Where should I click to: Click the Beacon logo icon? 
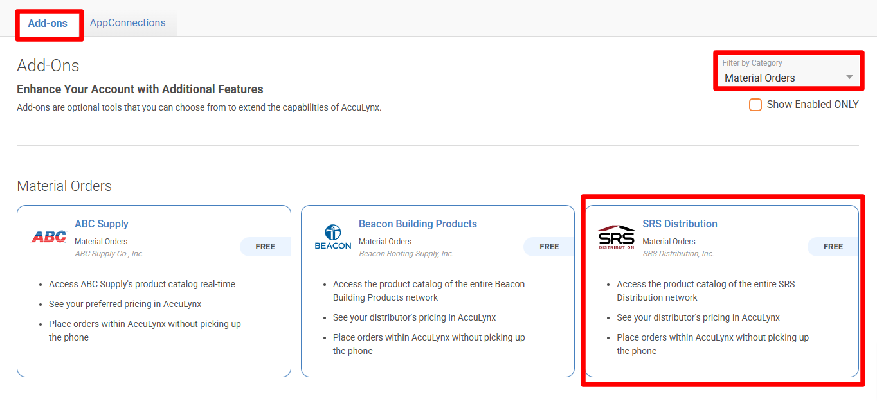(x=333, y=237)
